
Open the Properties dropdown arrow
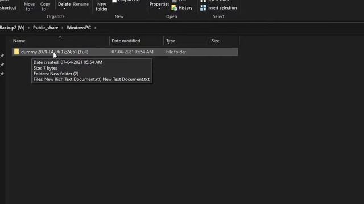(x=159, y=9)
